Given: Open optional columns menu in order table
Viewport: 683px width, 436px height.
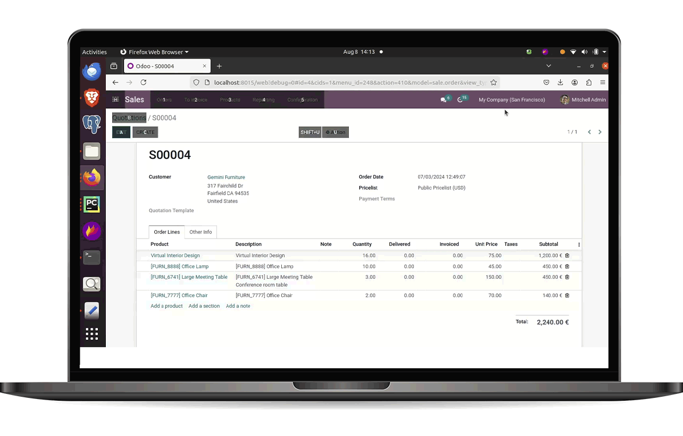Looking at the screenshot, I should (579, 245).
